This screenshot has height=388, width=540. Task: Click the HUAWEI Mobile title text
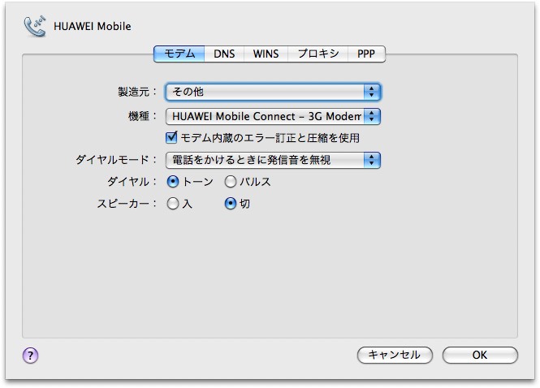tap(93, 27)
